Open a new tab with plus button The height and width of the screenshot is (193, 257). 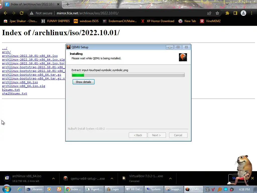[68, 4]
